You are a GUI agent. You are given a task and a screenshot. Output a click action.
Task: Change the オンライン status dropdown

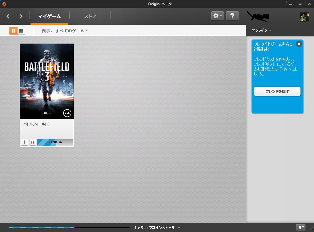[x=262, y=30]
